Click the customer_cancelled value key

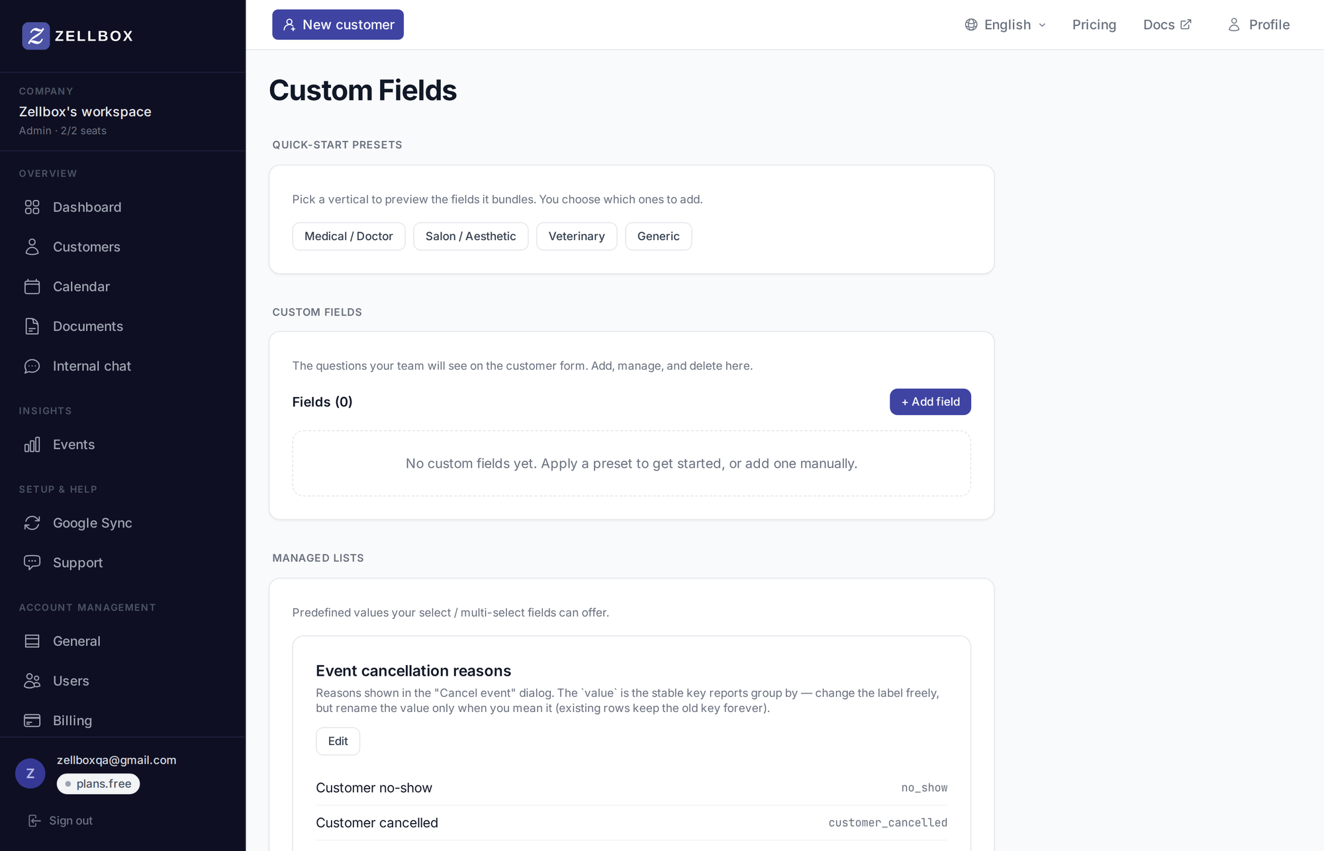click(x=888, y=823)
